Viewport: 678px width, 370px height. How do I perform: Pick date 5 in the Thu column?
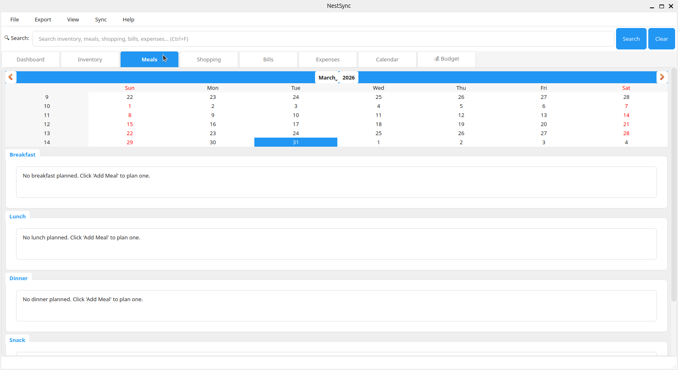(x=461, y=106)
